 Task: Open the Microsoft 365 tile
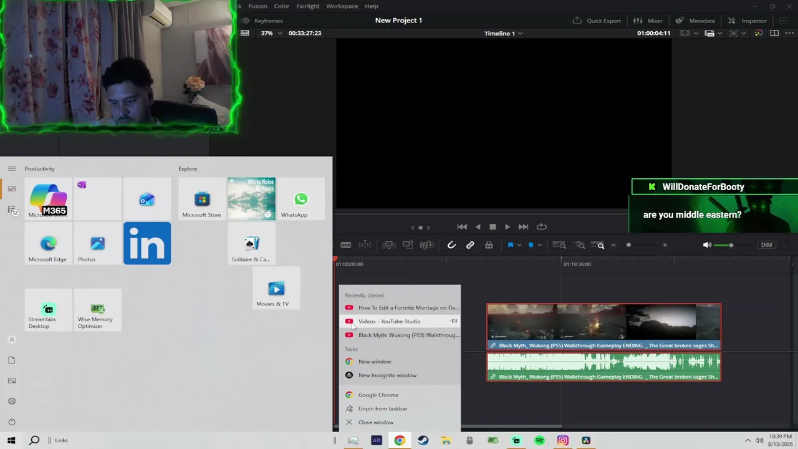[x=48, y=199]
